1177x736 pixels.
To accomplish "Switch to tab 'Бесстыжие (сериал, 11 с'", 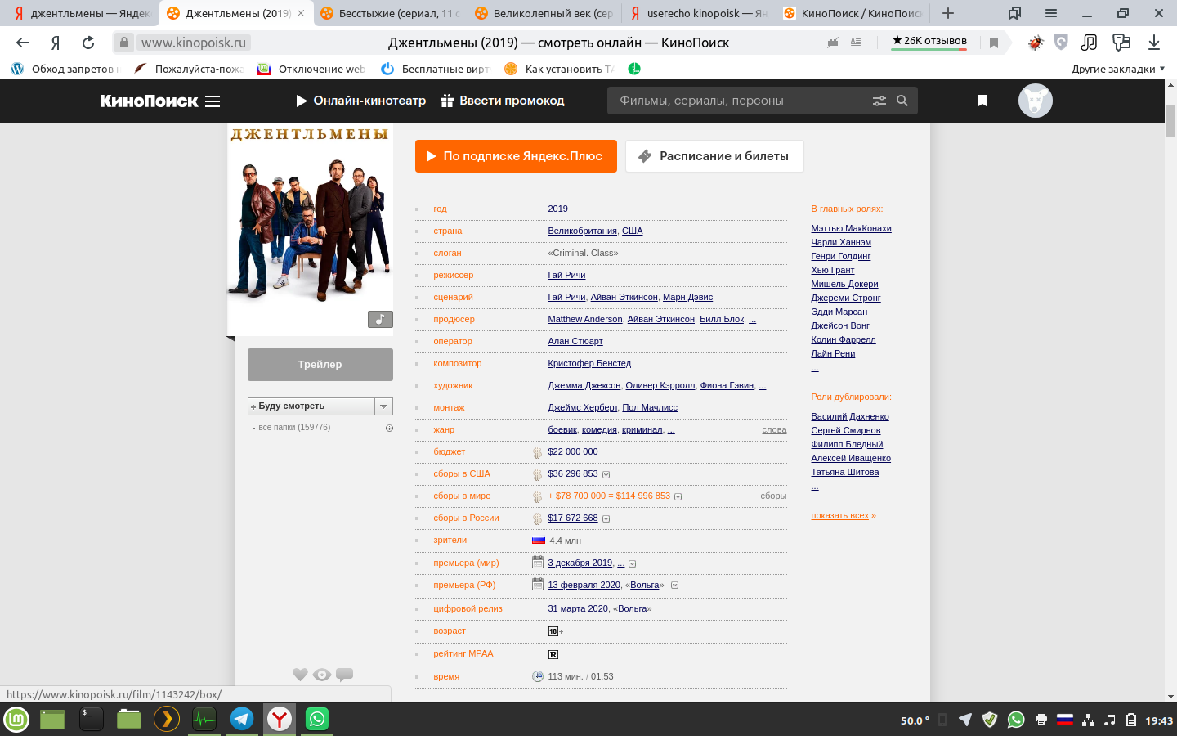I will click(x=391, y=13).
